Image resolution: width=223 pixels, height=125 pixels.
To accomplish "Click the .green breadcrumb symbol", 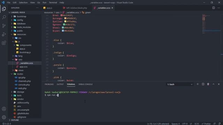I will pos(86,12).
